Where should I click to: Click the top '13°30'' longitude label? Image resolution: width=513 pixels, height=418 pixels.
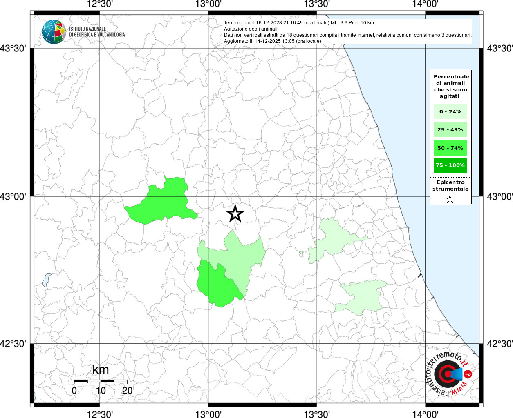[317, 4]
